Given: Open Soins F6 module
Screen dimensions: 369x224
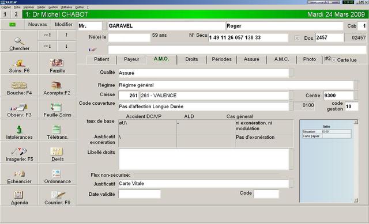Looking at the screenshot, I should pyautogui.click(x=19, y=63).
